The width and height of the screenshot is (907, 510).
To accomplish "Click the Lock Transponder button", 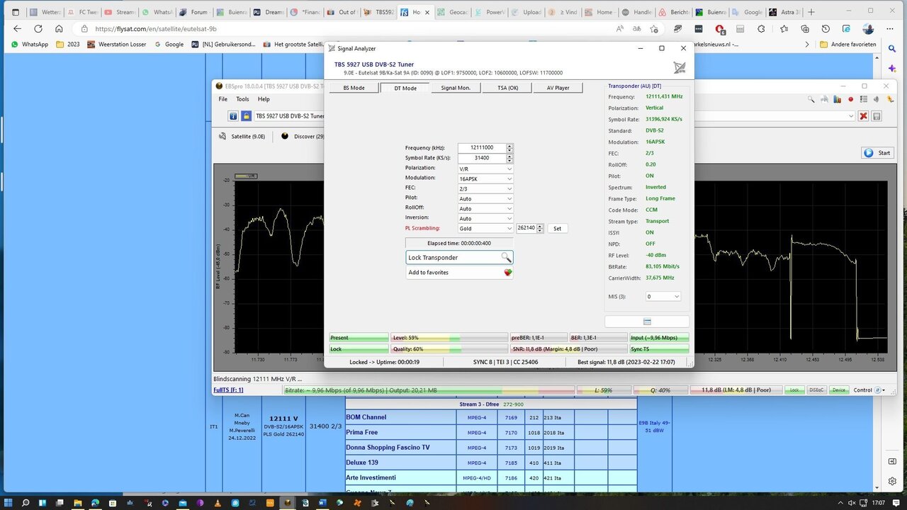I will 459,258.
